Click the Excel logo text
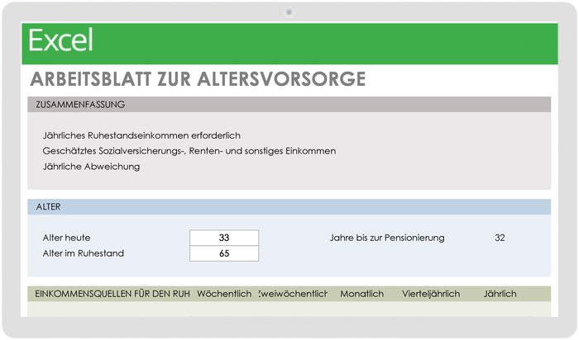Screen dimensions: 579x340 [60, 40]
